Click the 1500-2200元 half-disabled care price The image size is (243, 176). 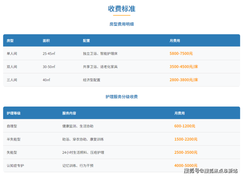point(186,139)
